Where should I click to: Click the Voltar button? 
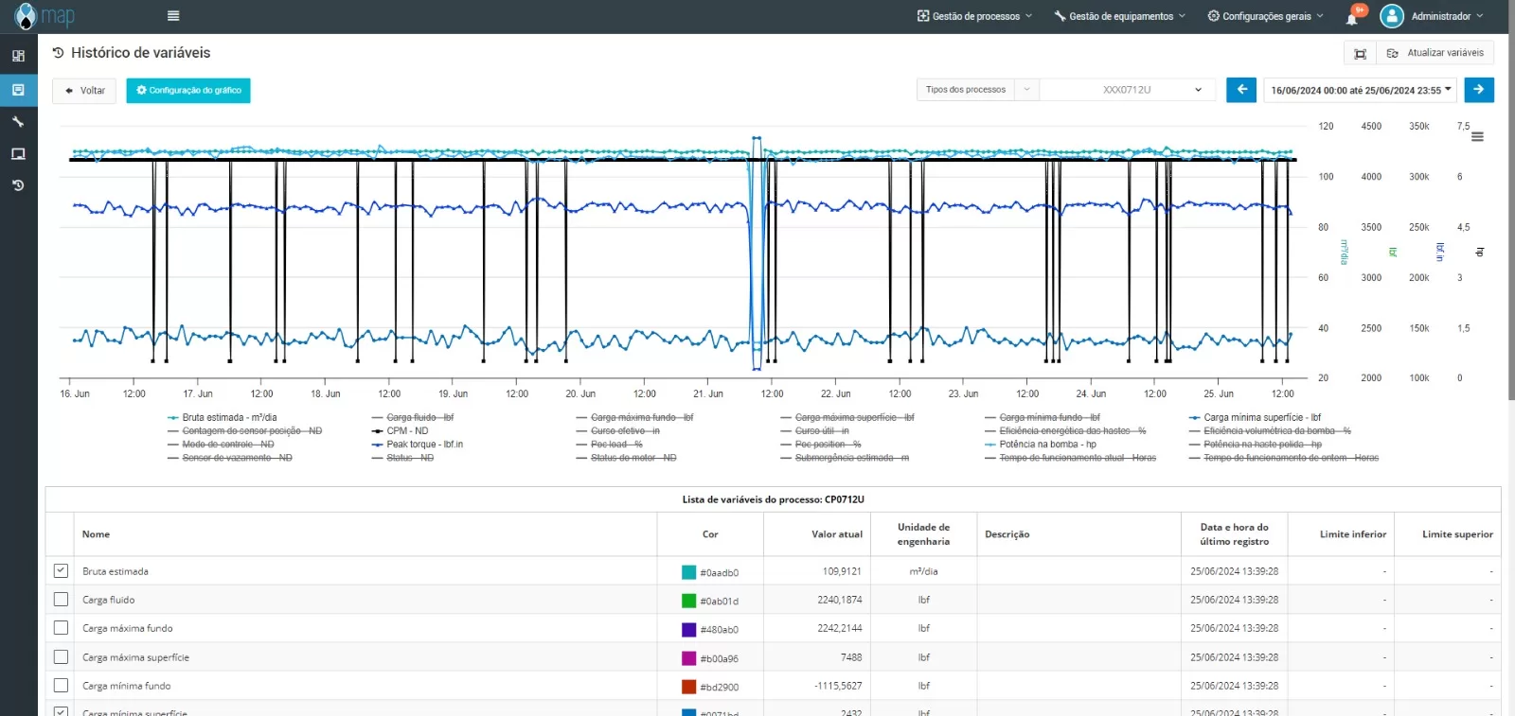click(84, 91)
